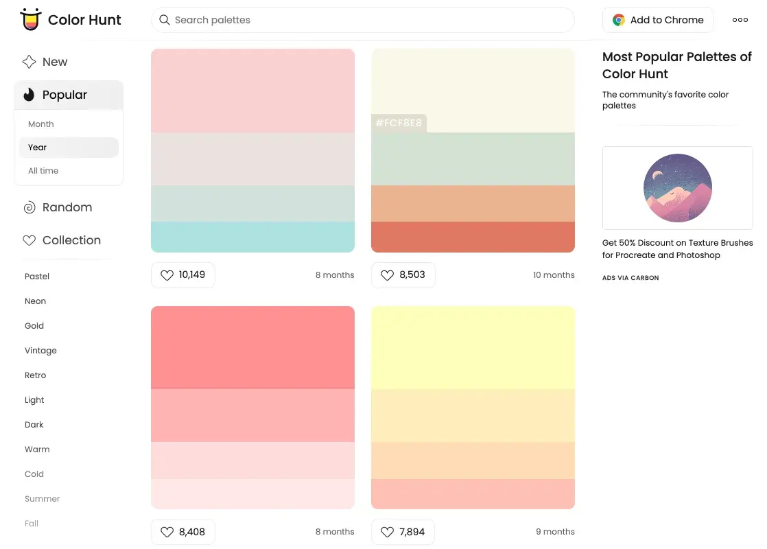Click the Random spiral icon
767x549 pixels.
(x=29, y=207)
